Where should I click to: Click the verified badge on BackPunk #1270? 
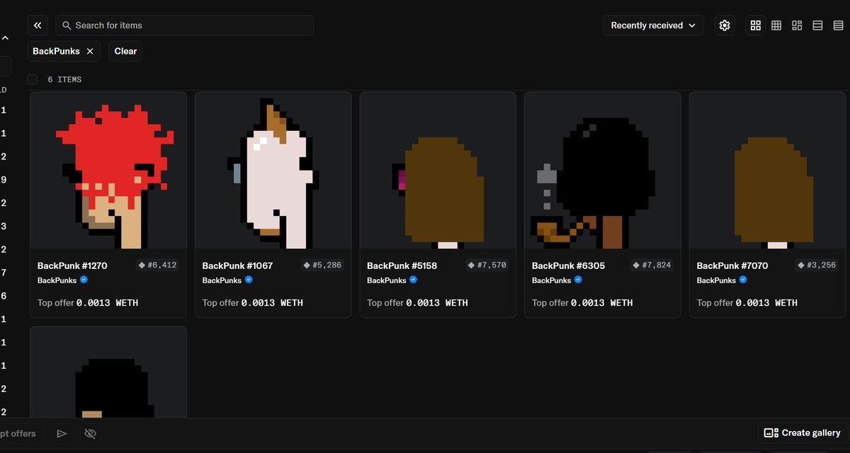tap(84, 280)
